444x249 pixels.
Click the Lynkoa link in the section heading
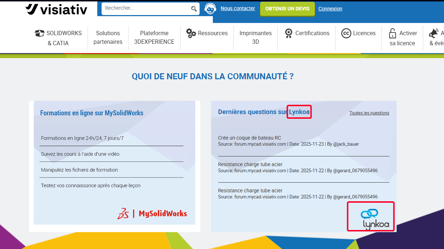pos(299,112)
